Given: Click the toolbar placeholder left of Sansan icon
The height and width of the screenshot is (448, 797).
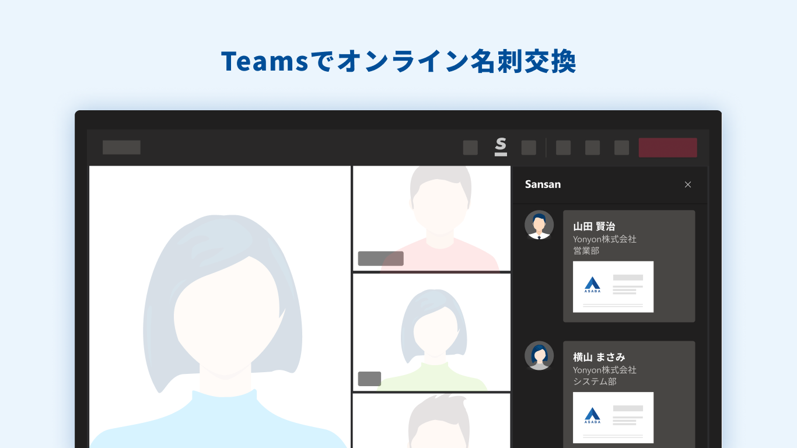Looking at the screenshot, I should tap(470, 148).
